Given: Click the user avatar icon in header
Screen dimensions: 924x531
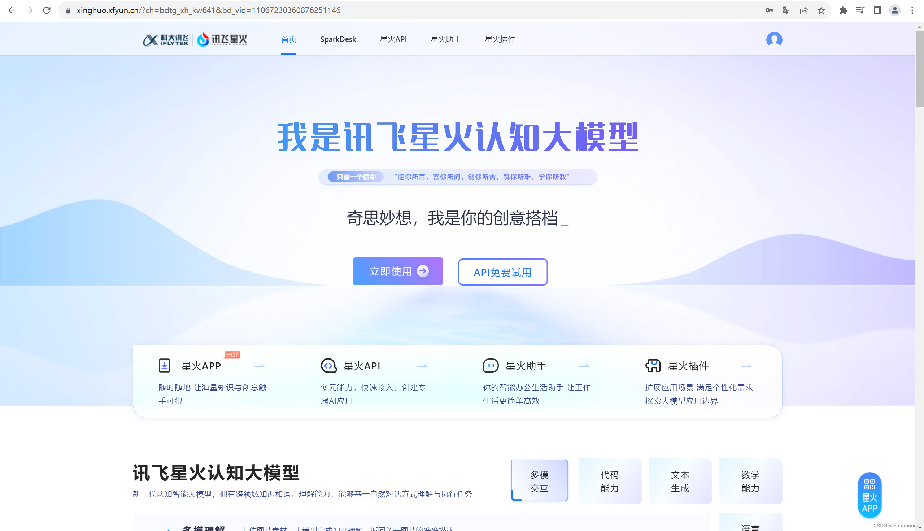Looking at the screenshot, I should [x=774, y=39].
